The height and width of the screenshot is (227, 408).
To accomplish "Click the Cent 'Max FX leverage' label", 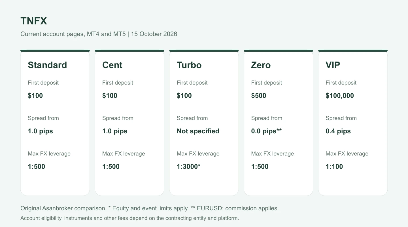I will (x=124, y=154).
